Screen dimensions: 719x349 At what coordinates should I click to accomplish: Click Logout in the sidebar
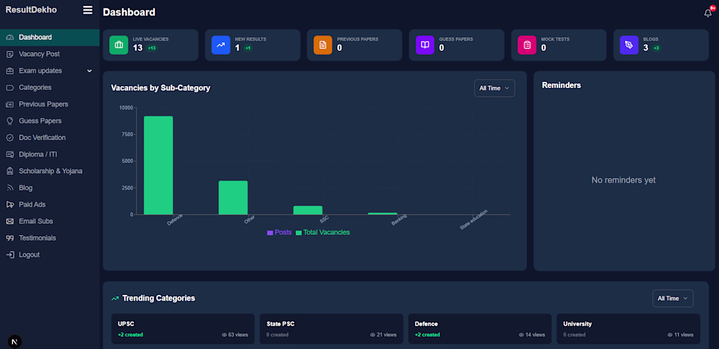50,255
